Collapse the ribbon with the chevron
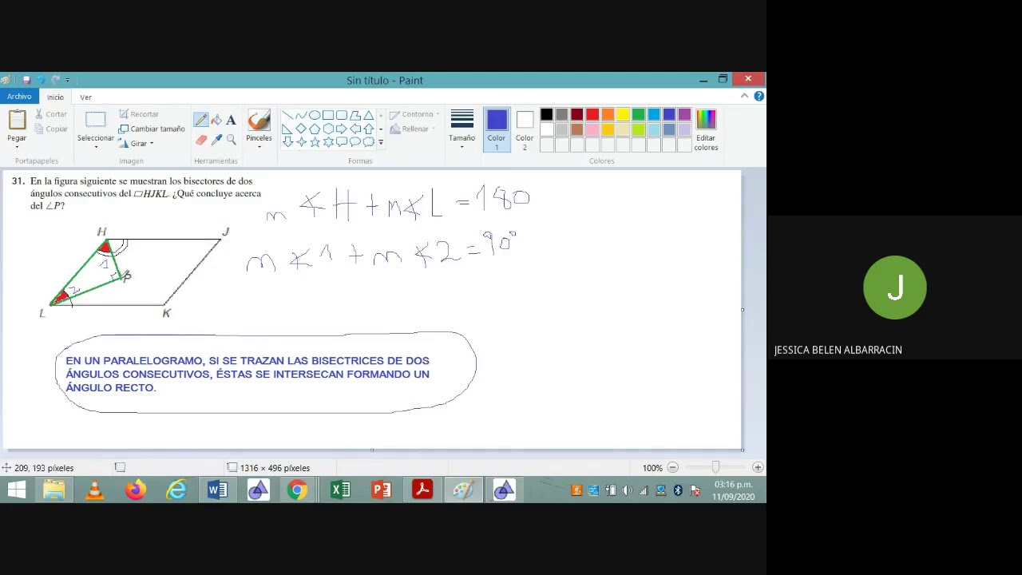 coord(744,96)
